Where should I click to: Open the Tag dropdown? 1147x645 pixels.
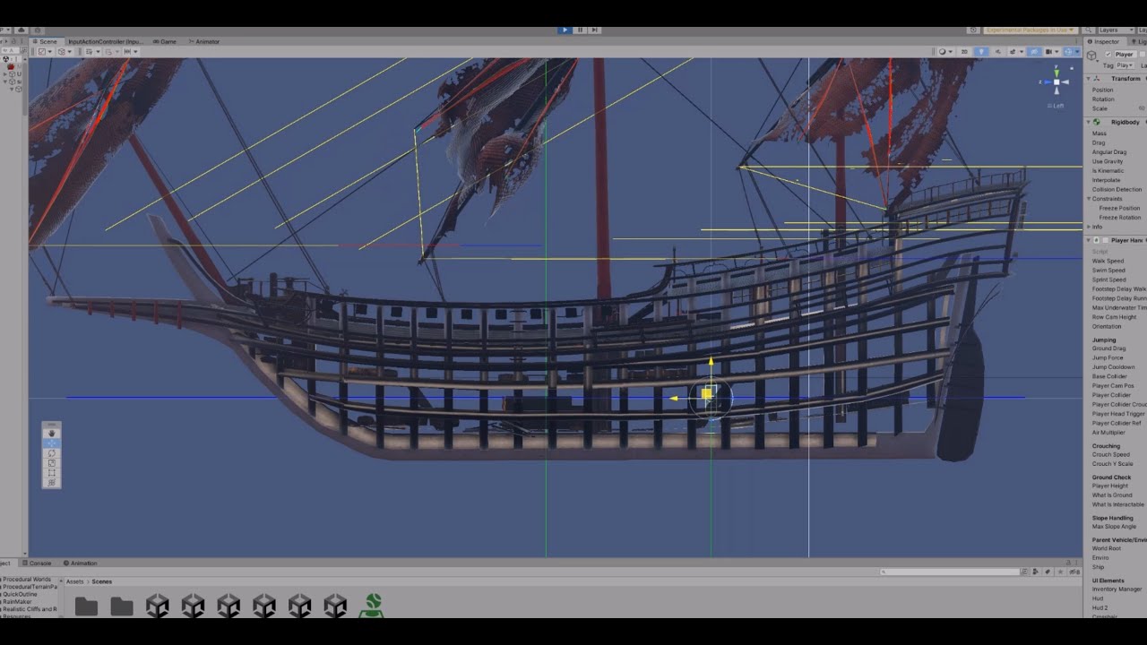click(x=1125, y=65)
